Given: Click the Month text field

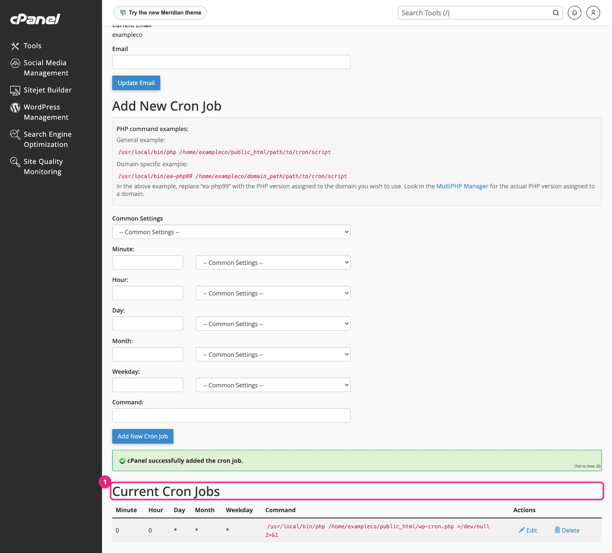Looking at the screenshot, I should 148,354.
